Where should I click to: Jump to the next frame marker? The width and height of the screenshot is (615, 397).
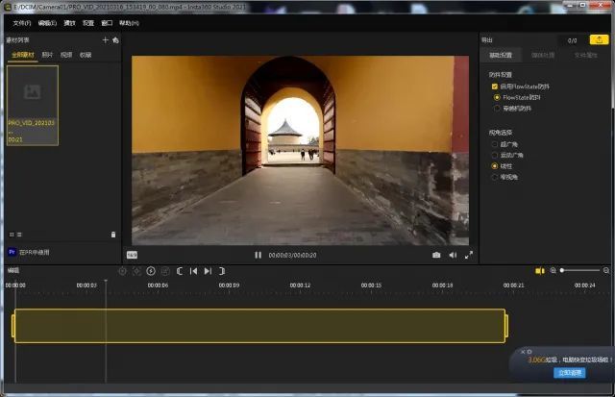208,271
